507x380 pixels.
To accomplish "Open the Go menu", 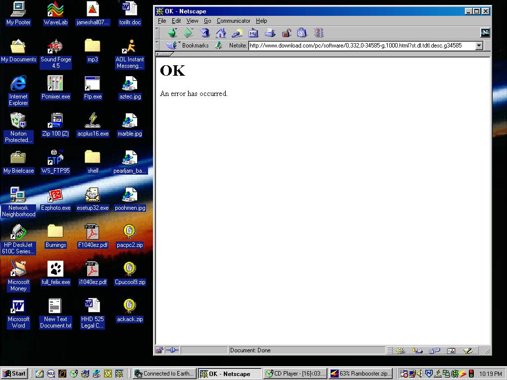I will (x=207, y=21).
